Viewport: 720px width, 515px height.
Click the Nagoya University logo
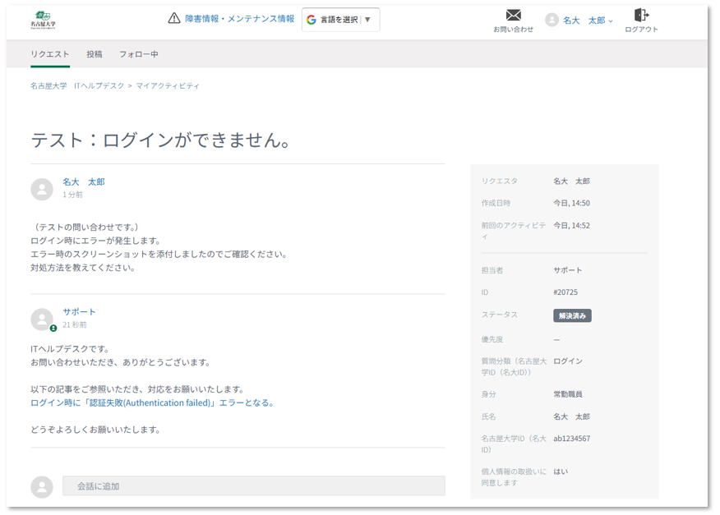coord(44,20)
